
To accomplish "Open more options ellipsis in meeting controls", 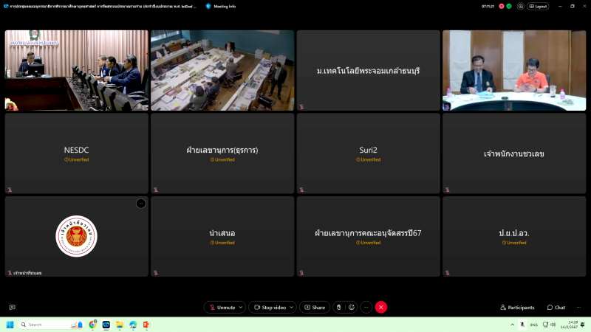I will click(x=366, y=307).
